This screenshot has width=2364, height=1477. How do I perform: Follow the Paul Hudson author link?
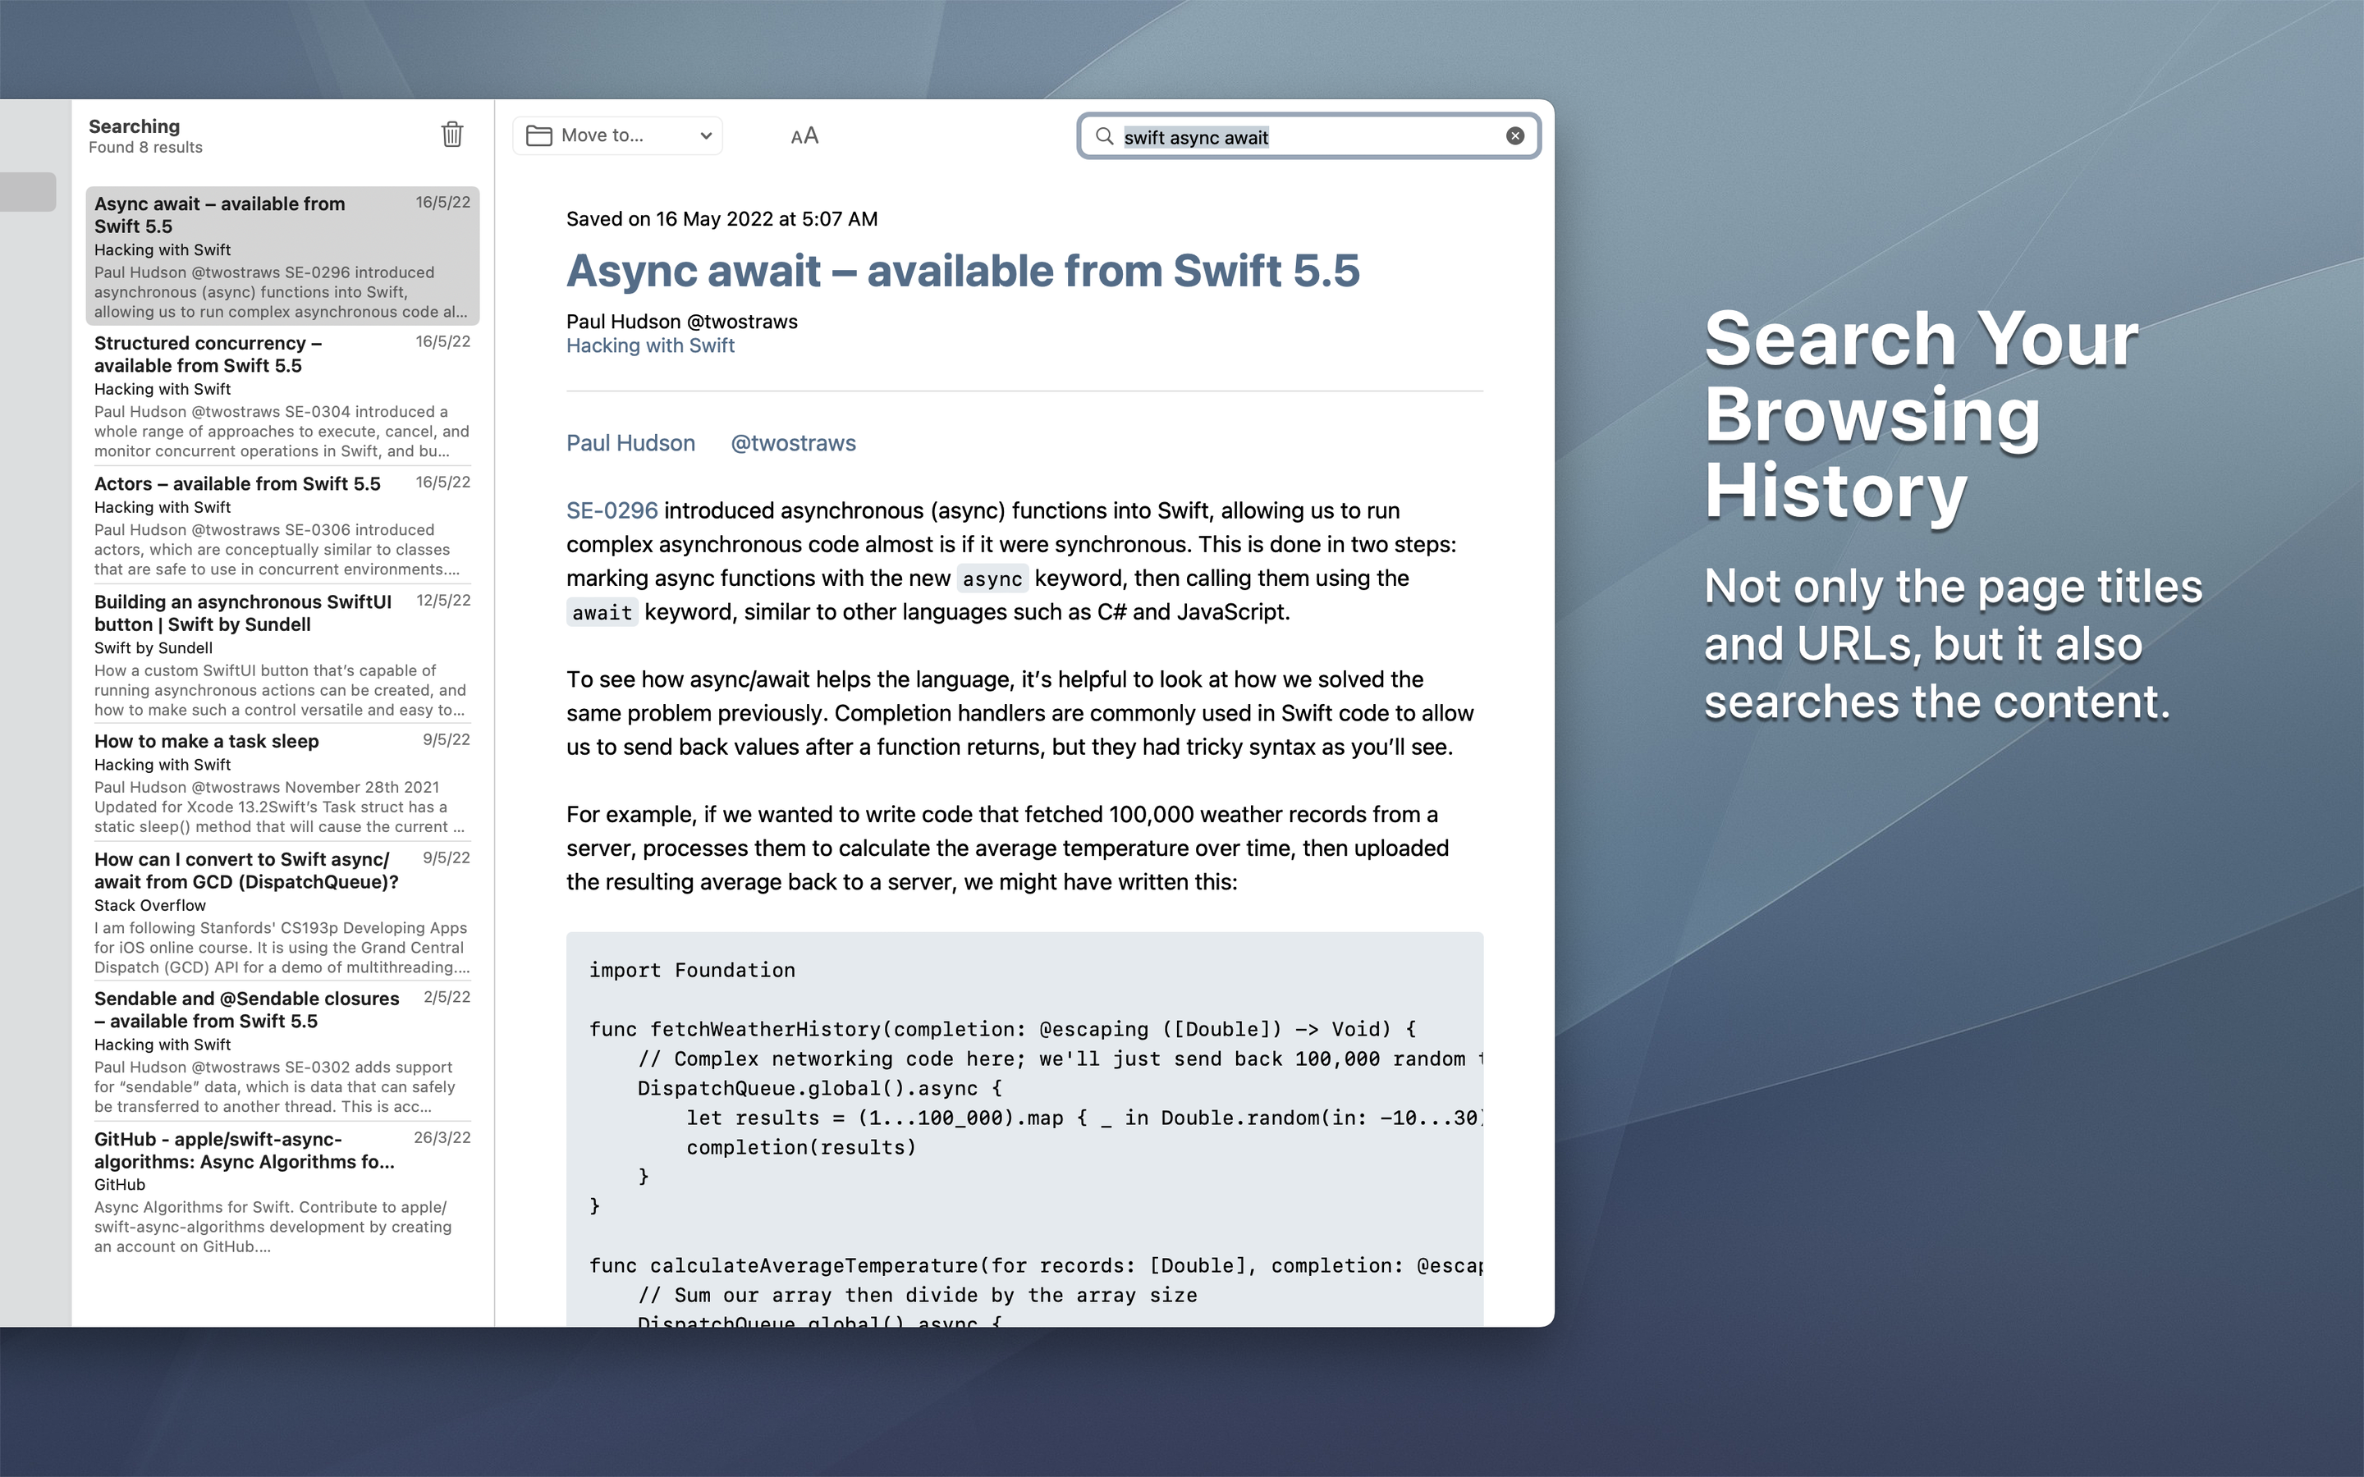(x=630, y=443)
